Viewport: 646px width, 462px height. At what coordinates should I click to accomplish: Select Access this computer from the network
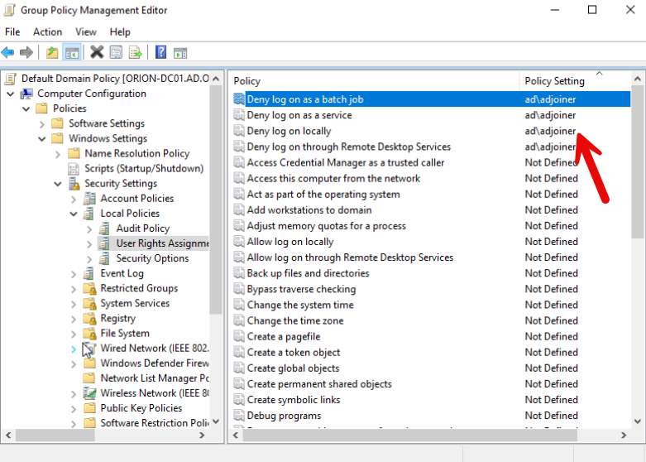pyautogui.click(x=333, y=178)
